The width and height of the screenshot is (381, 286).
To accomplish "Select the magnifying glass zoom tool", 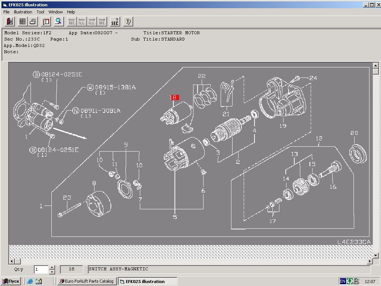I will [58, 22].
